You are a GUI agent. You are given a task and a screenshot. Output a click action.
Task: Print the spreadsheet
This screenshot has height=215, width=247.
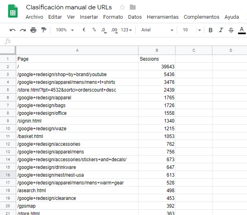(x=33, y=30)
